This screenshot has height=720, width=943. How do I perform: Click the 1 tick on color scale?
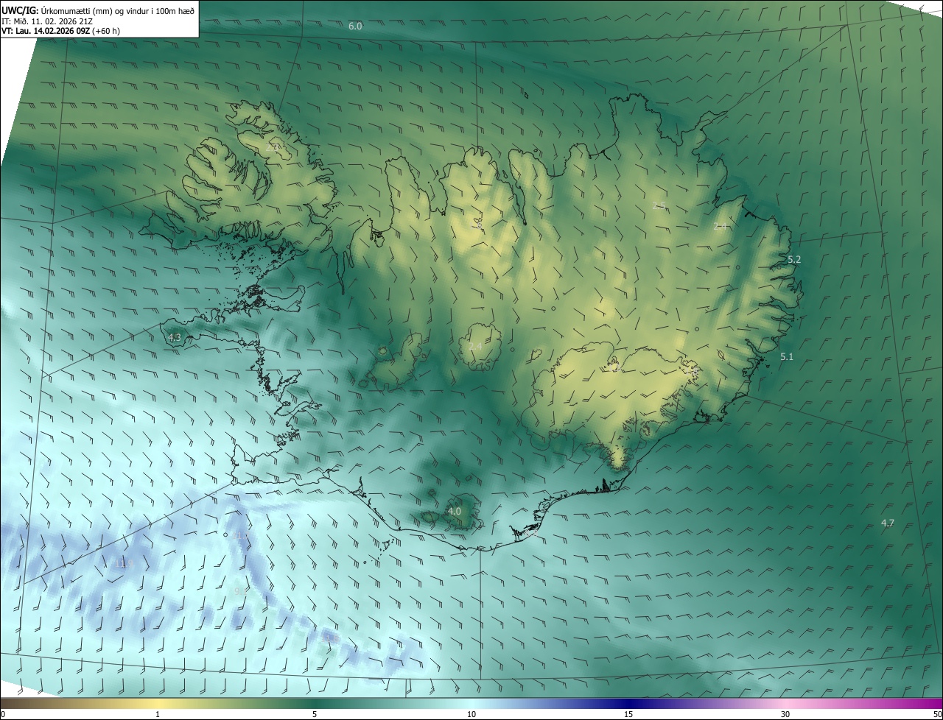[158, 714]
